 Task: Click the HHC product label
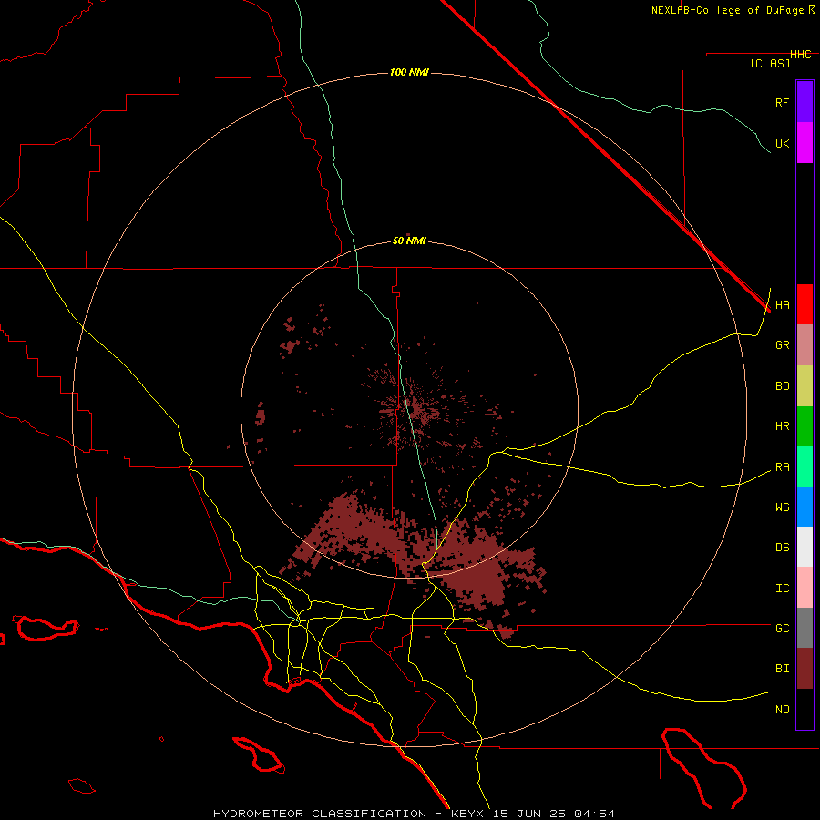[801, 55]
